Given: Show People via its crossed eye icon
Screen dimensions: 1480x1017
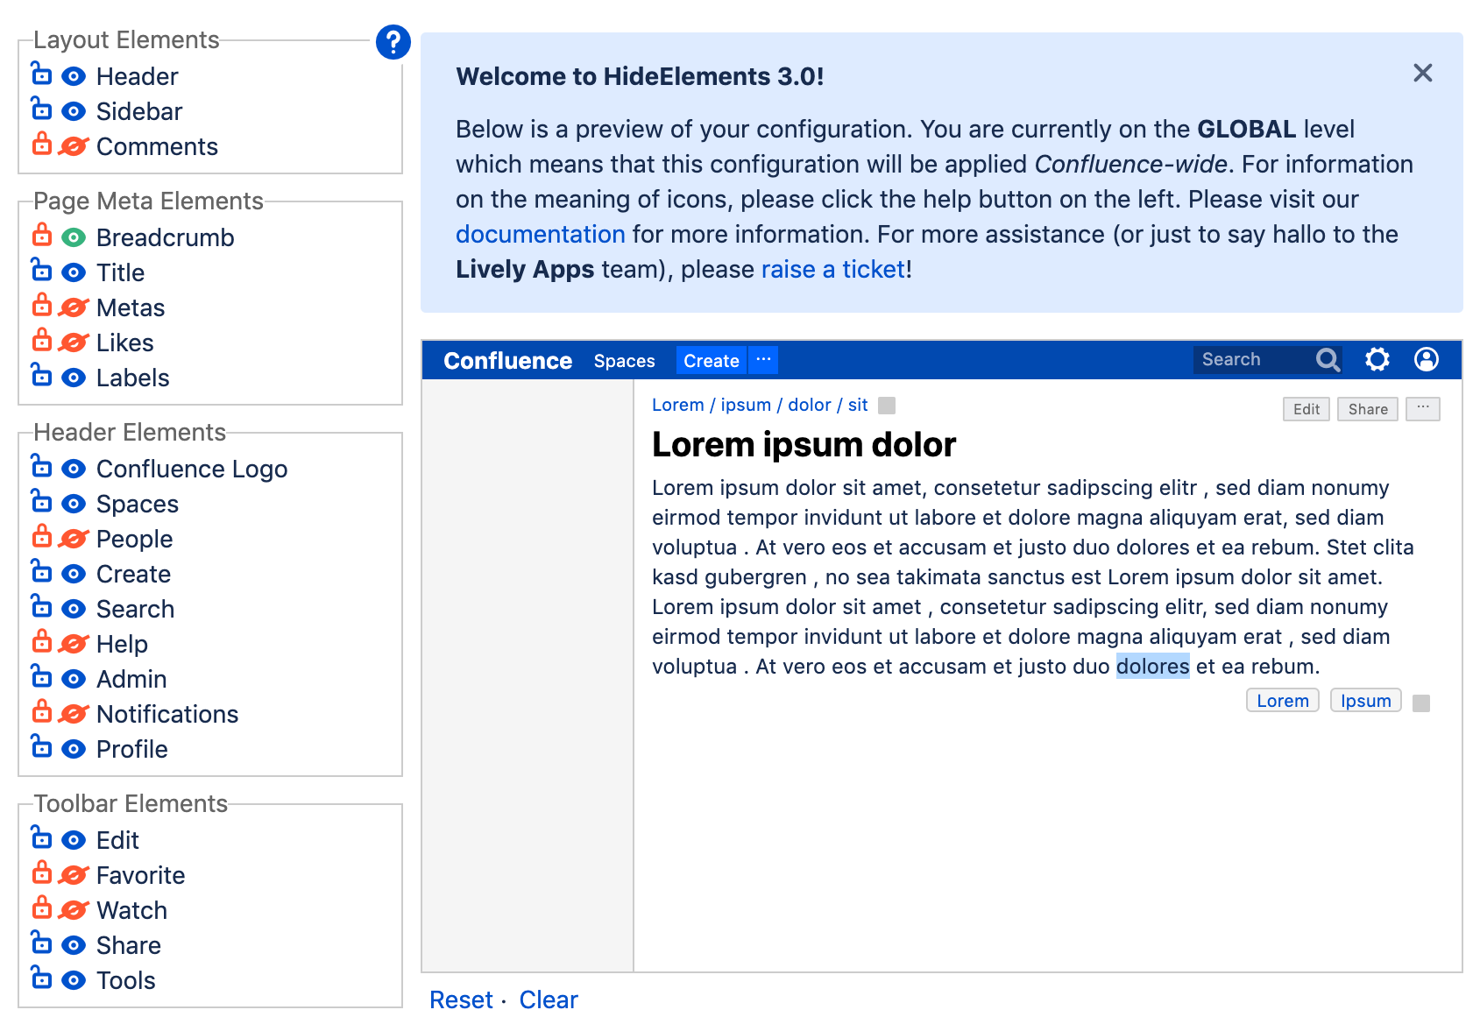Looking at the screenshot, I should tap(74, 539).
